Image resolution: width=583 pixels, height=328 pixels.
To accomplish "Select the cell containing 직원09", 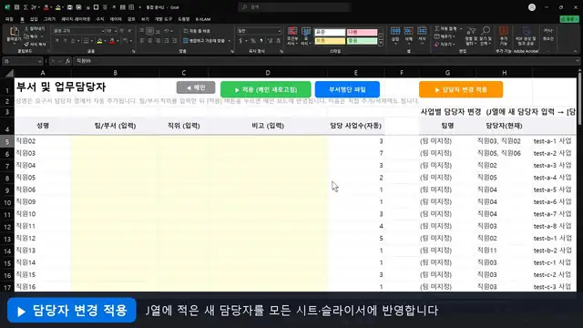I will point(43,202).
